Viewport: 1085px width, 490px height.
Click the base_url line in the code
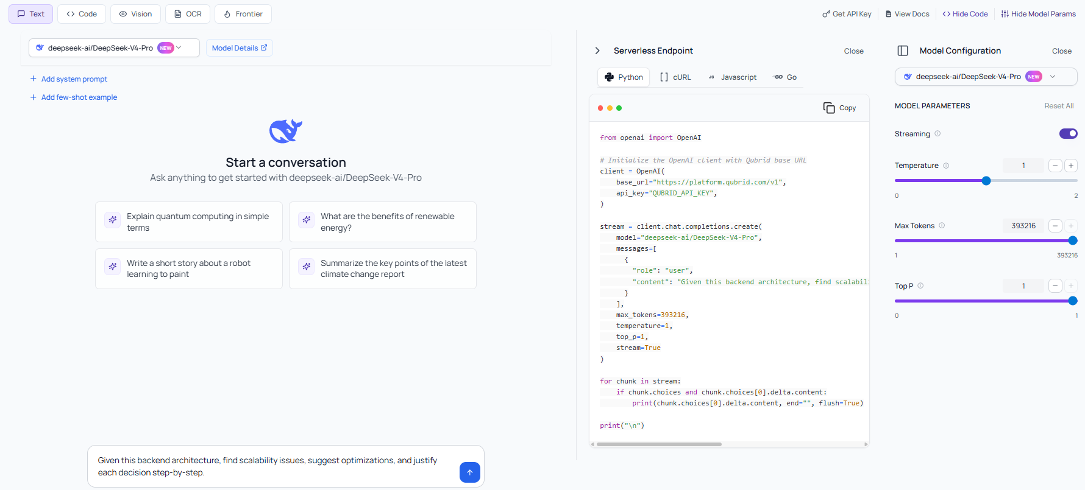click(x=701, y=182)
